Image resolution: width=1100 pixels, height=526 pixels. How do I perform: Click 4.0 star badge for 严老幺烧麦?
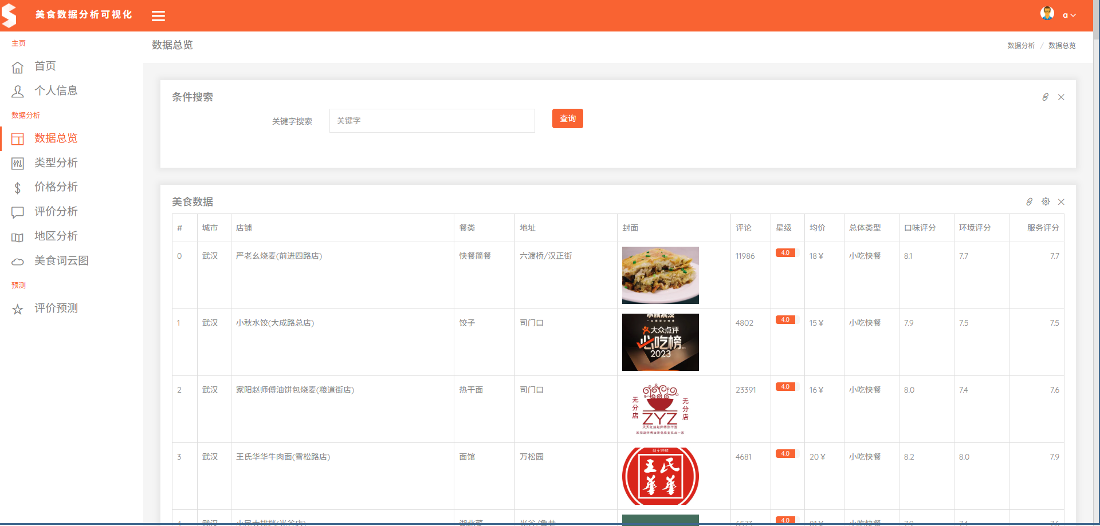785,253
